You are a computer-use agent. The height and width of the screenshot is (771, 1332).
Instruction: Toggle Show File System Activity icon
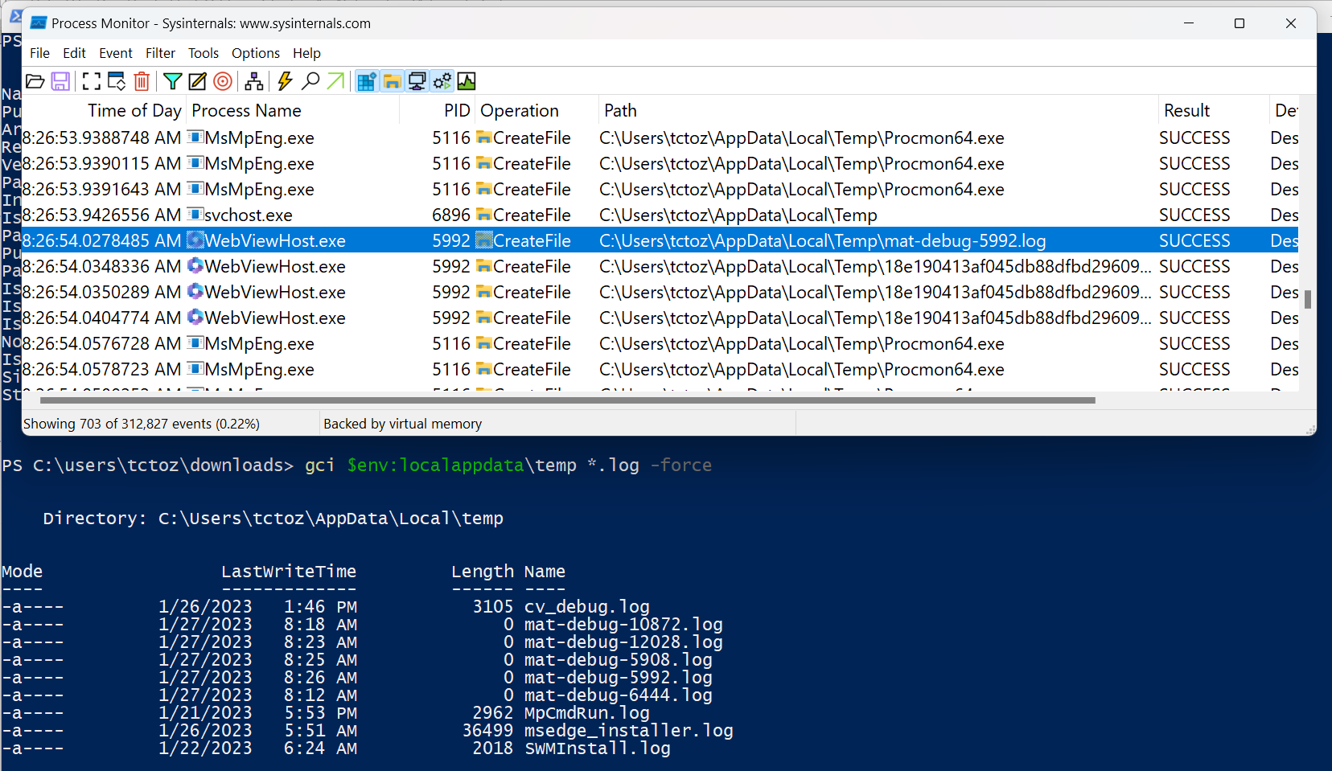click(392, 81)
